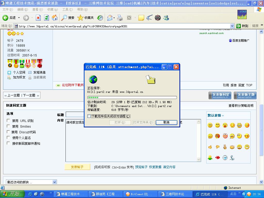Click the 转到 Go arrow button
This screenshot has width=264, height=198.
coord(242,26)
